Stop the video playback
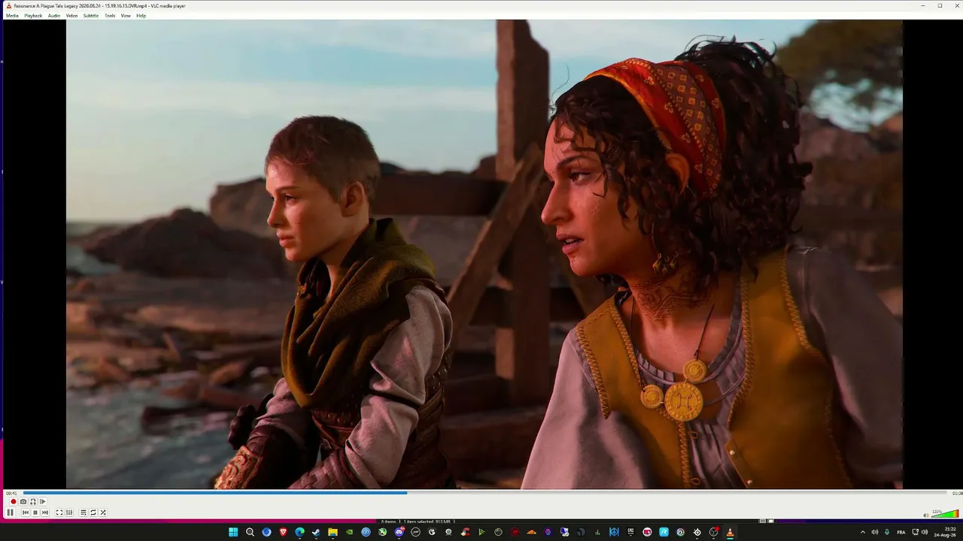The height and width of the screenshot is (541, 963). click(x=35, y=512)
